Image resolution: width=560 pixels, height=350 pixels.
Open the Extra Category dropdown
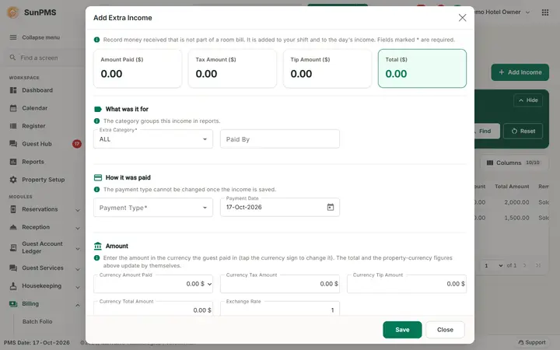153,139
